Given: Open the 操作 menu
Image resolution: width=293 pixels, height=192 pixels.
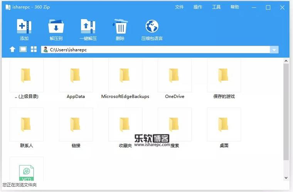Looking at the screenshot, I should coord(198,7).
